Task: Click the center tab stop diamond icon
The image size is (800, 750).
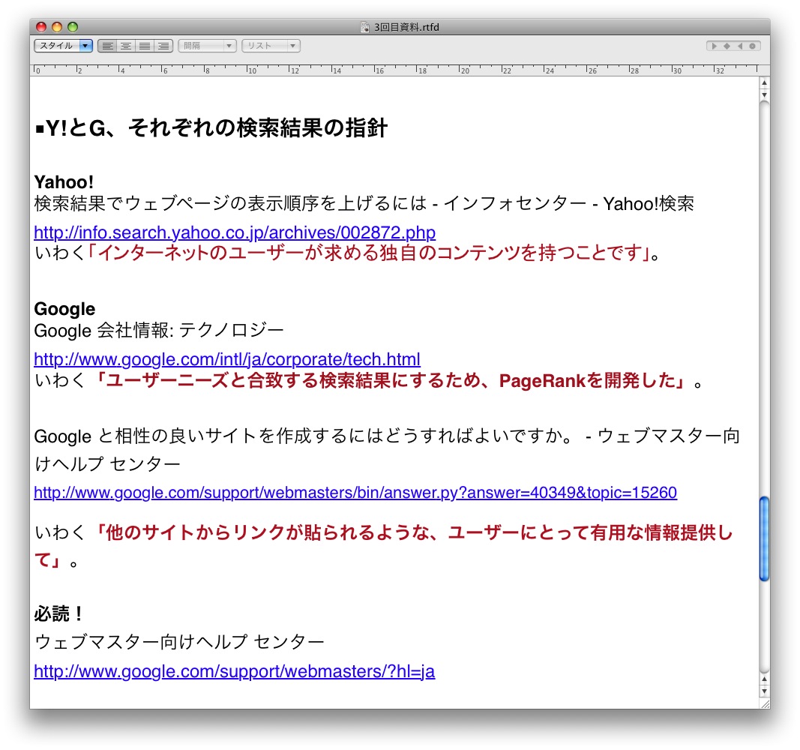Action: click(x=727, y=46)
